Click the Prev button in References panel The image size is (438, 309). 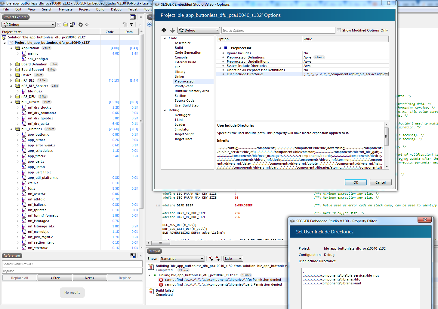coord(55,278)
